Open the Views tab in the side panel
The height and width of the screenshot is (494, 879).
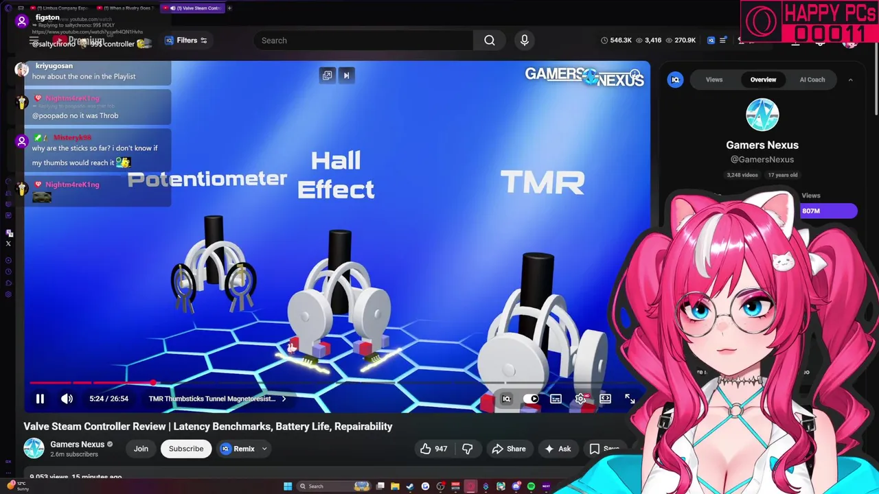[714, 80]
